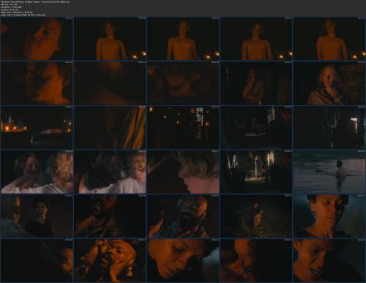The image size is (366, 283).
Task: Open the blonde woman in shawl thumbnail
Action: click(329, 84)
